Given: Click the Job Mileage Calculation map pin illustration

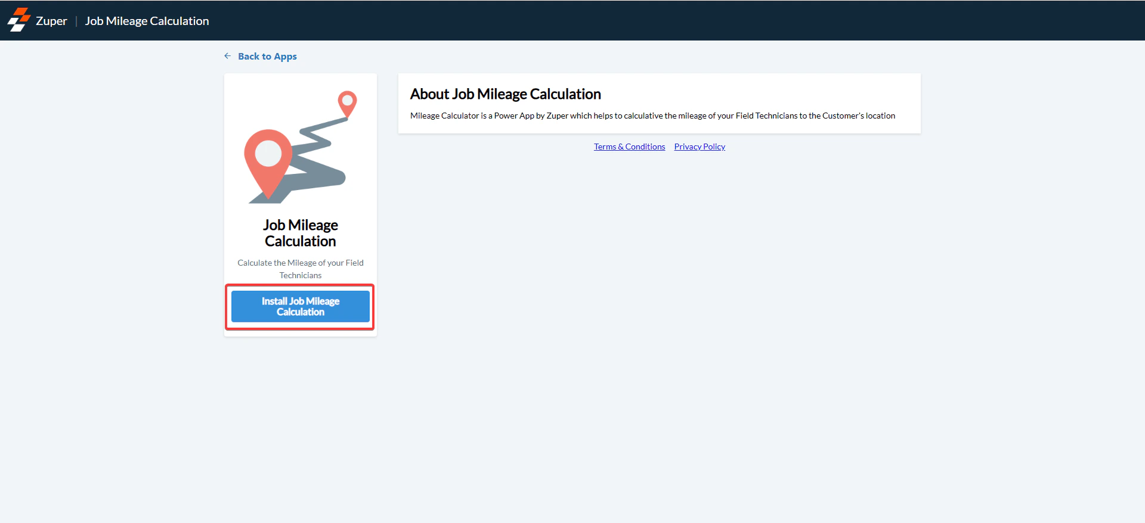Looking at the screenshot, I should (x=301, y=147).
